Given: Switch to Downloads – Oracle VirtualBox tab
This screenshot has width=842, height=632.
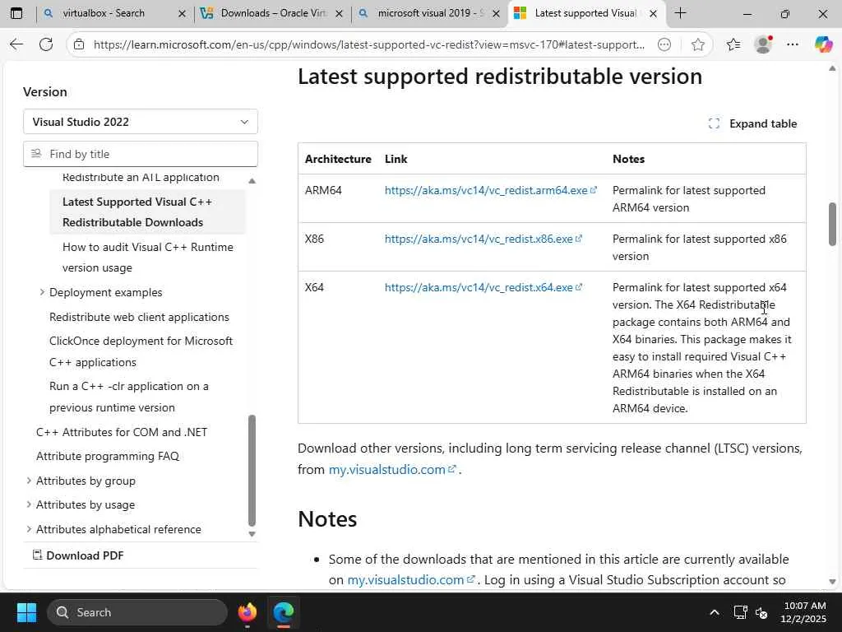Looking at the screenshot, I should [271, 13].
